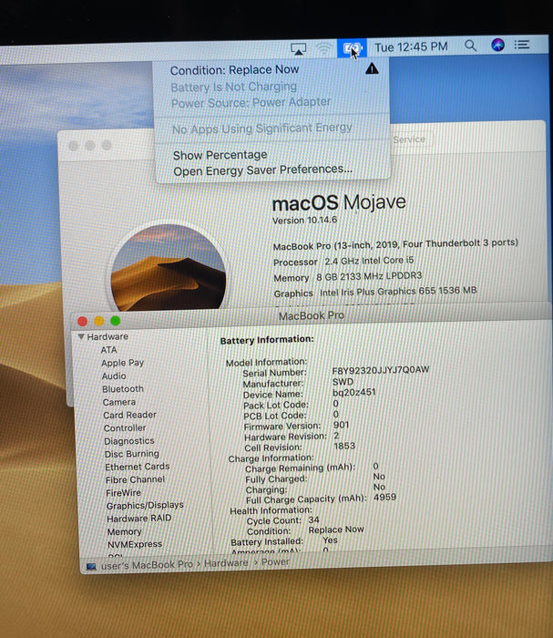The width and height of the screenshot is (553, 638).
Task: Click the device name bq20z451
Action: [x=354, y=392]
